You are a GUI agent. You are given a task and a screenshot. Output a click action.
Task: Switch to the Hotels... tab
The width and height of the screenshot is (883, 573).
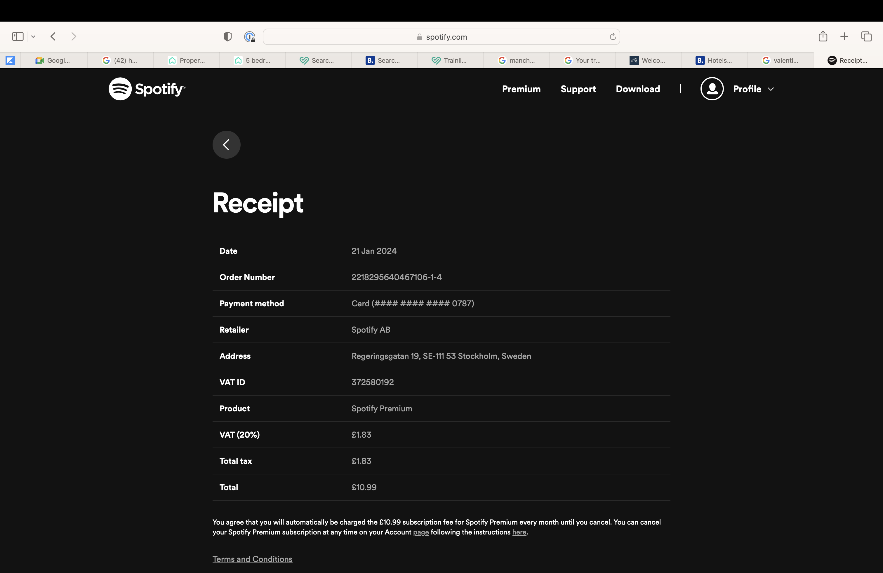pos(715,60)
